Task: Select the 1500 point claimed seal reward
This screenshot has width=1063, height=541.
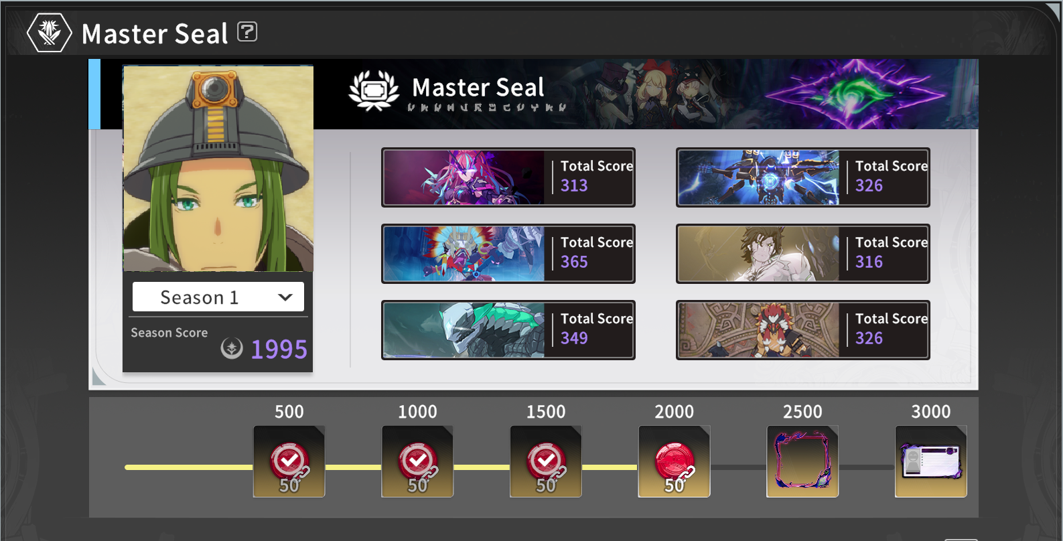Action: (x=546, y=461)
